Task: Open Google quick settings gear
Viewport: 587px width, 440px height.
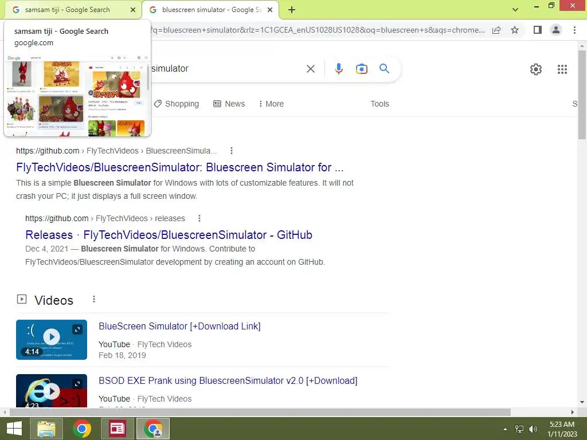Action: [536, 69]
